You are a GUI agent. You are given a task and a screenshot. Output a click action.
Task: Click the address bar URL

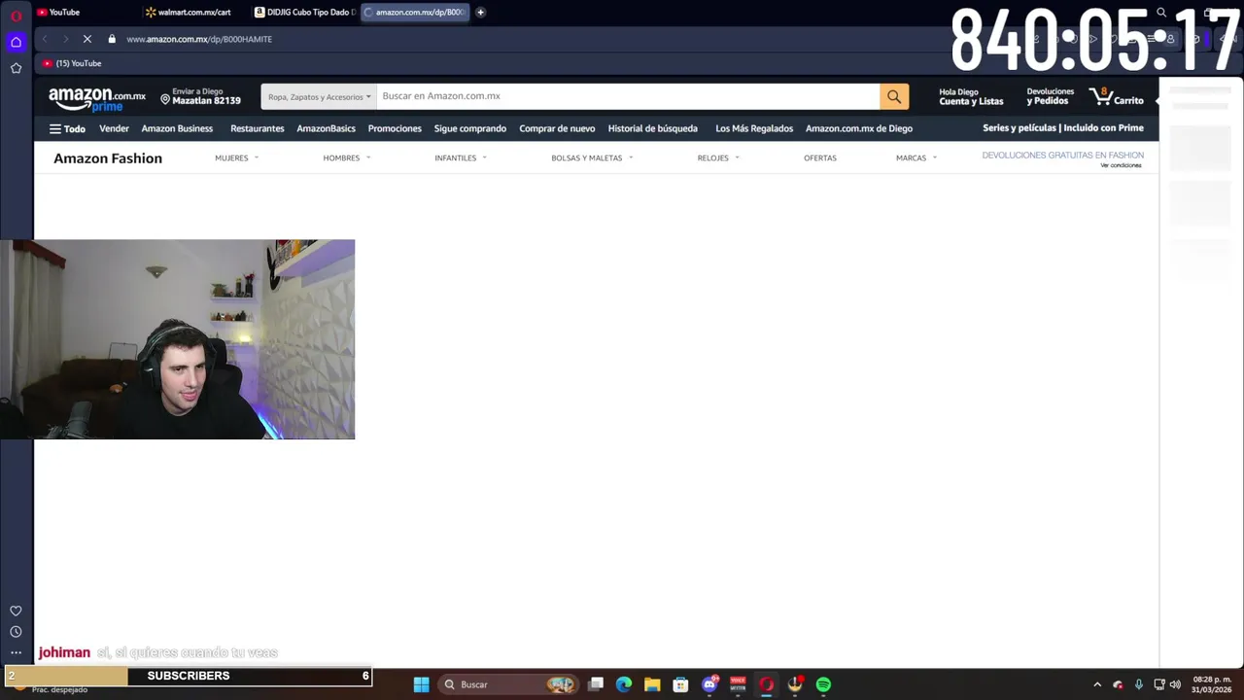pos(199,39)
